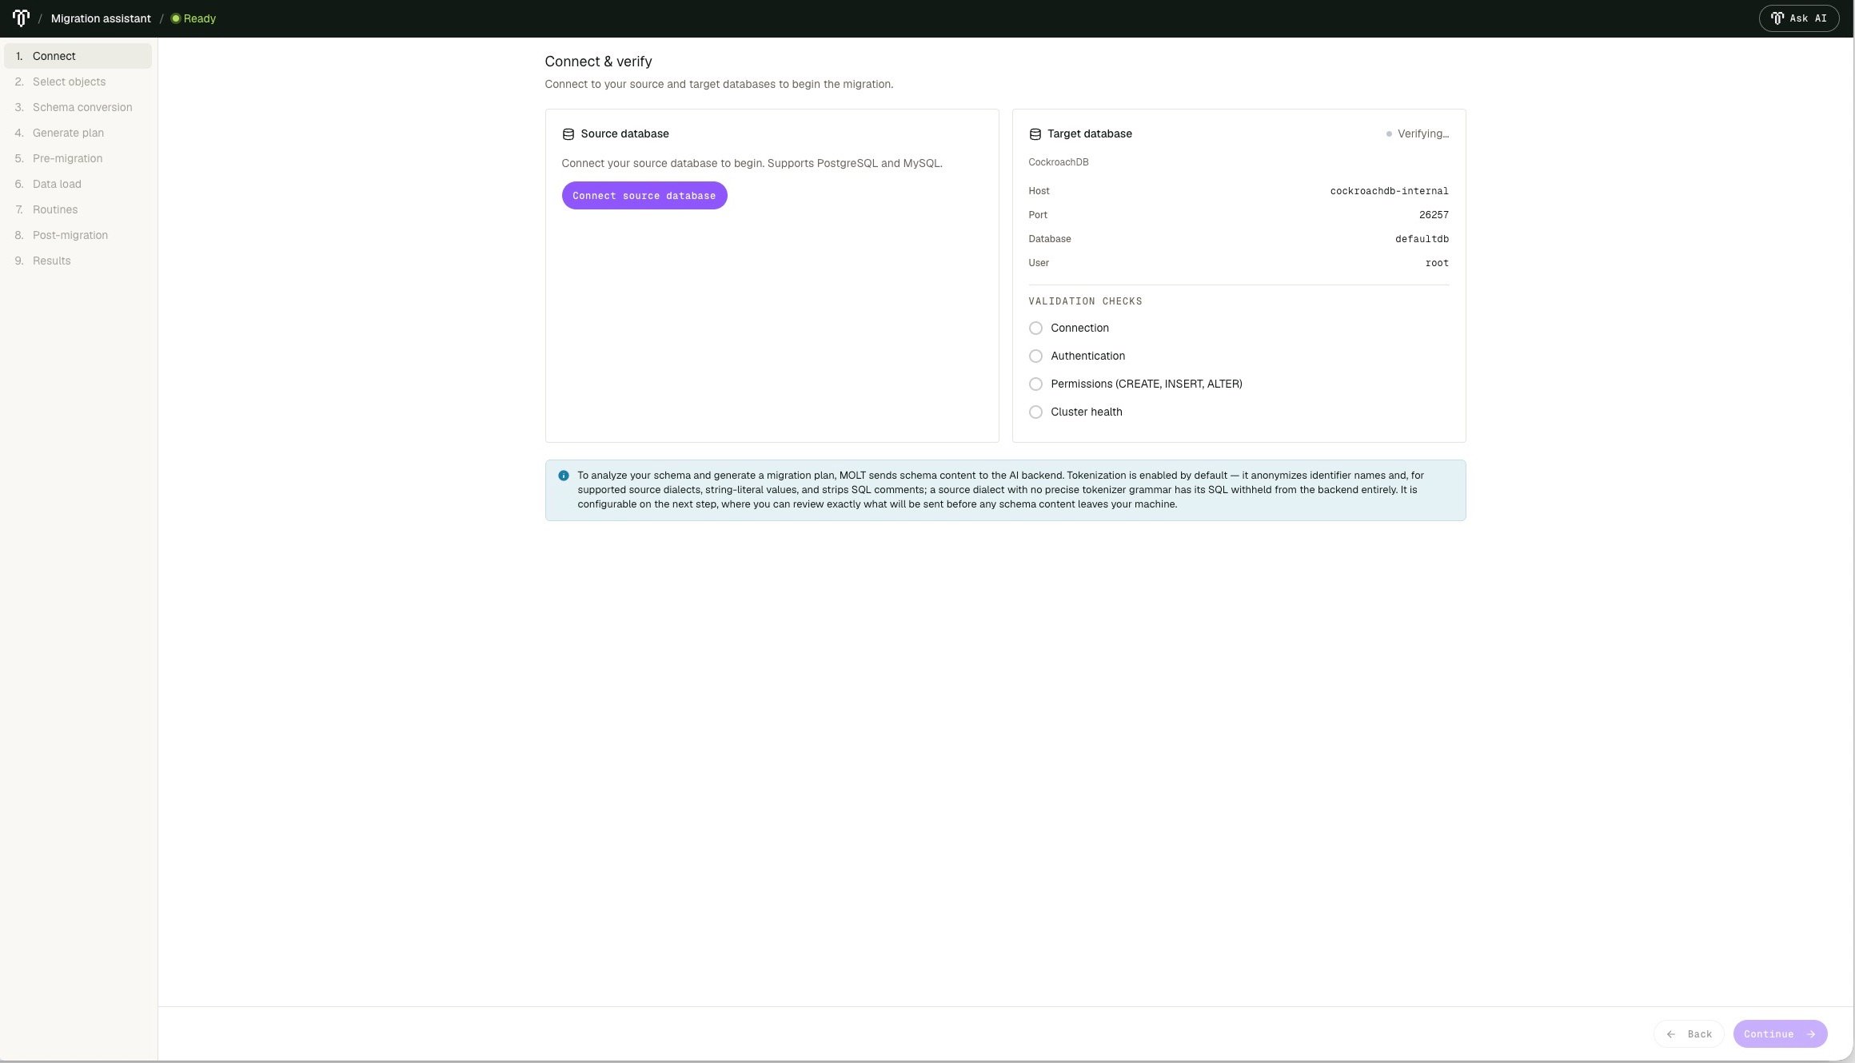
Task: Open Results step
Action: pyautogui.click(x=78, y=261)
